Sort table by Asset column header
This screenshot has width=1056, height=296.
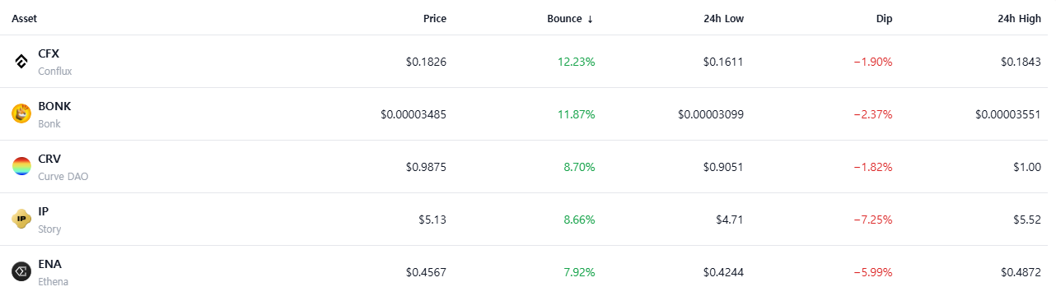(24, 18)
